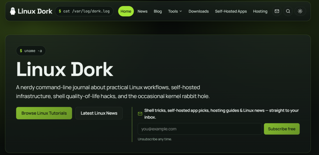The height and width of the screenshot is (155, 319).
Task: Open the search magnifier icon
Action: tap(288, 11)
